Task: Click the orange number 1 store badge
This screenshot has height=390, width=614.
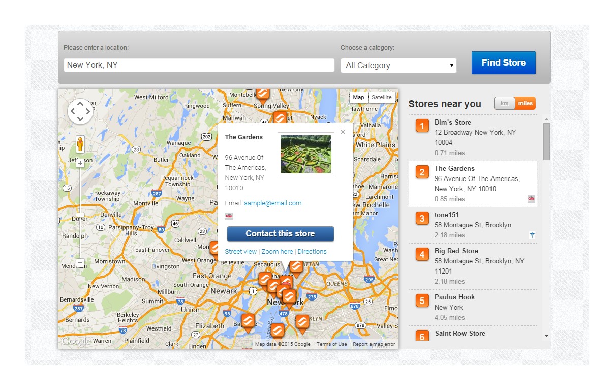Action: point(422,126)
